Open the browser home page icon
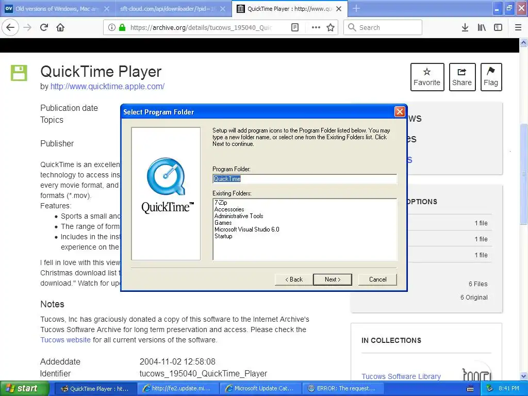Viewport: 528px width, 396px height. click(60, 27)
